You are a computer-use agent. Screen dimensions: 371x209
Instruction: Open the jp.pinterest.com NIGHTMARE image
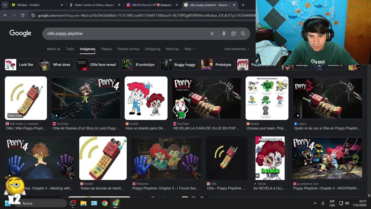(x=327, y=158)
